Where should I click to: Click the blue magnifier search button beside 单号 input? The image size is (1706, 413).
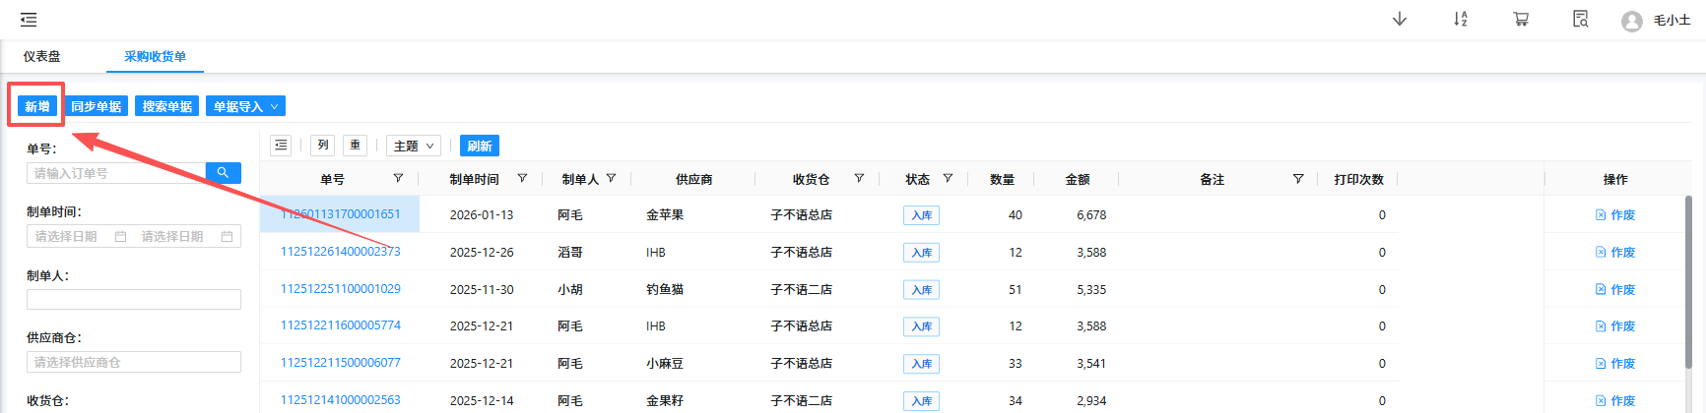pos(224,173)
